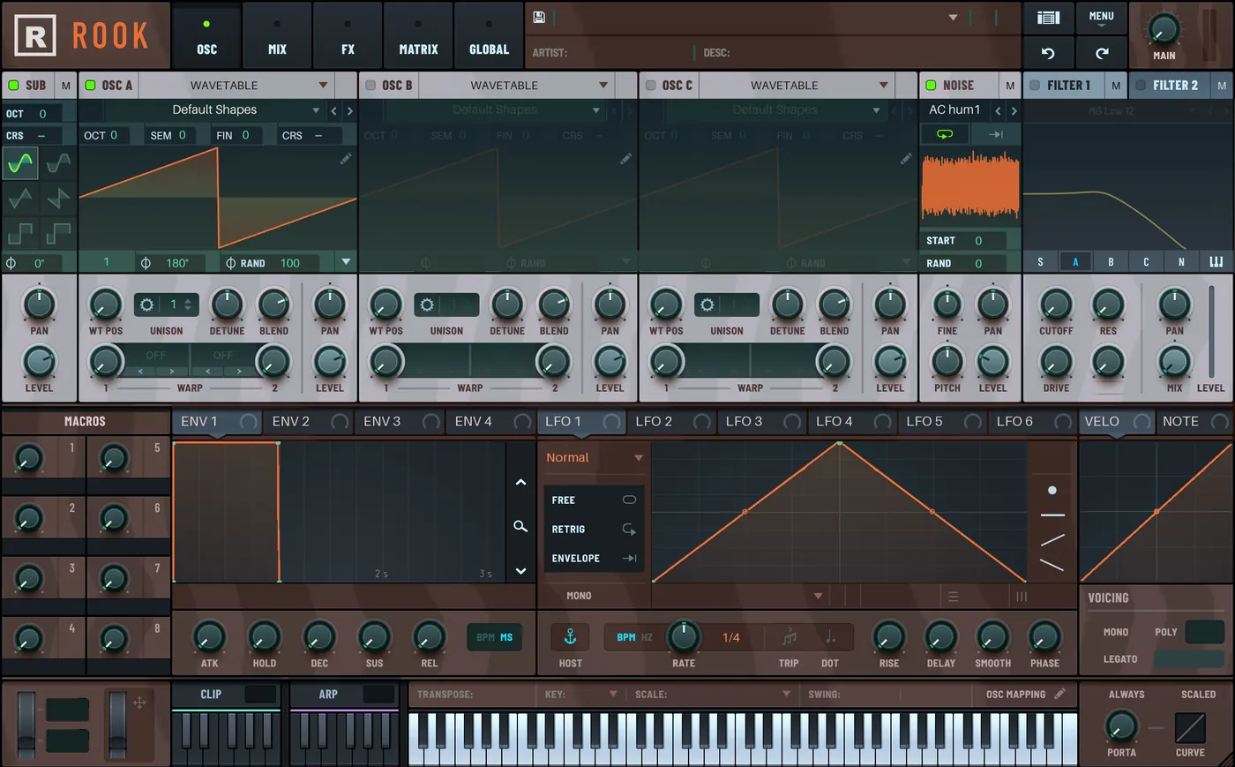The width and height of the screenshot is (1235, 767).
Task: Switch to the MIX tab
Action: point(277,36)
